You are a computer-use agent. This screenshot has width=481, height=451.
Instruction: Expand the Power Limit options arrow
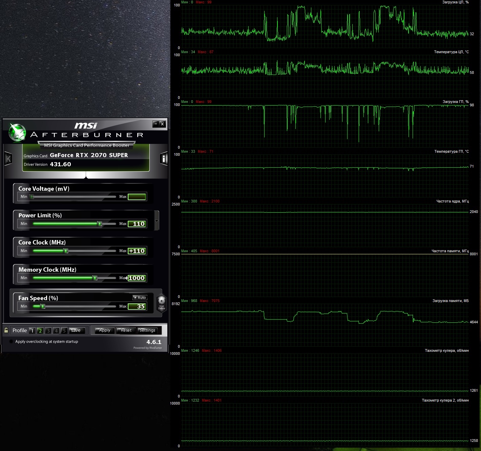point(156,221)
